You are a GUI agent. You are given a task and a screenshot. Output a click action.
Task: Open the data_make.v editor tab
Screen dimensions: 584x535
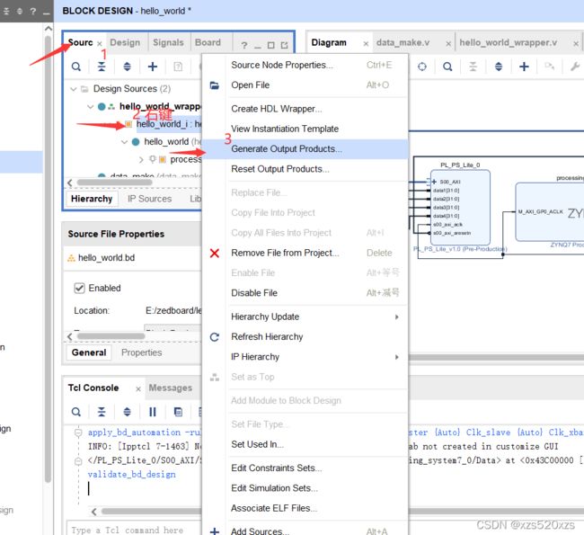click(x=403, y=43)
